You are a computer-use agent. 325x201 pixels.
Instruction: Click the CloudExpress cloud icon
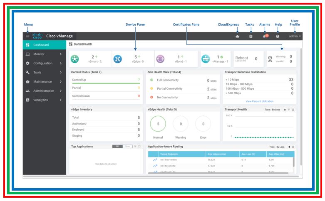pyautogui.click(x=238, y=37)
